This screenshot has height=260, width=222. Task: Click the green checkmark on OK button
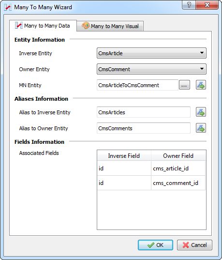coord(151,245)
